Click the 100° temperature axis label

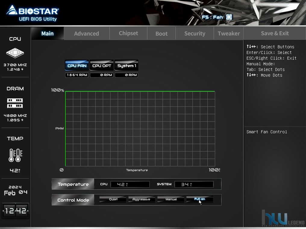[214, 170]
